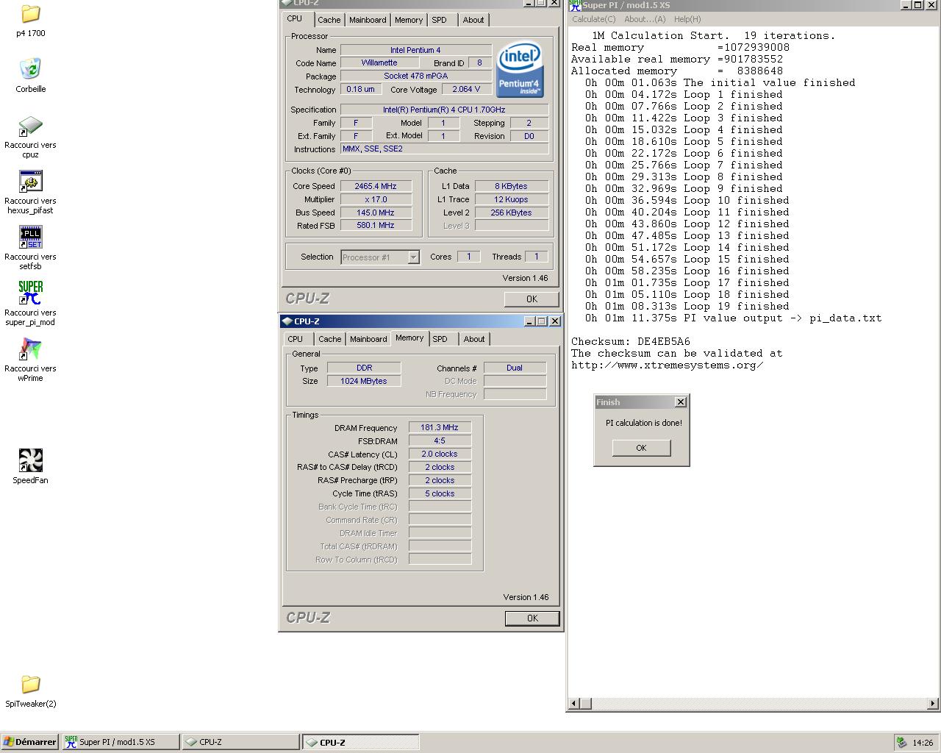Select the Raccourci vers wPrime shortcut

tap(30, 349)
